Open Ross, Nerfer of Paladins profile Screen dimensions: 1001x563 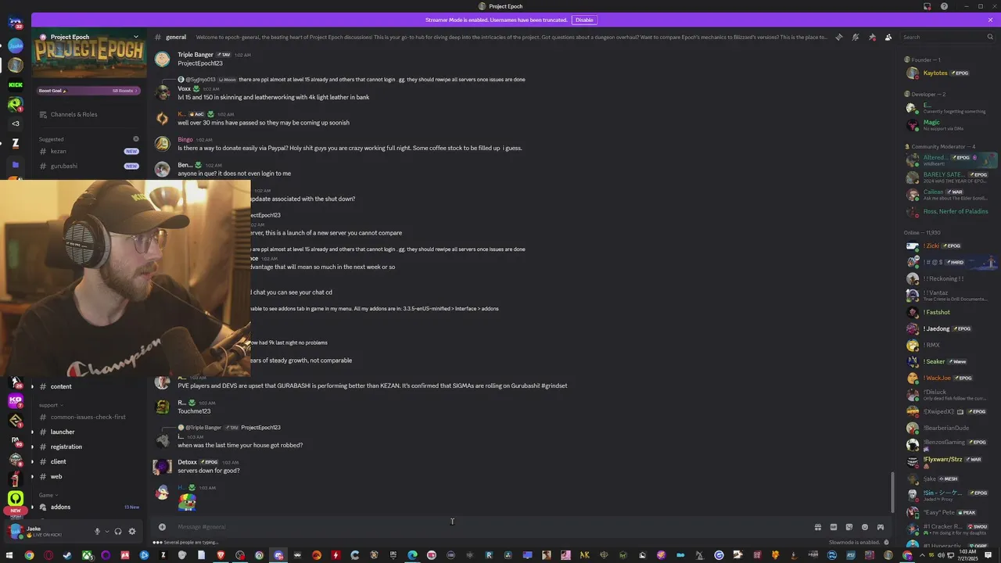pyautogui.click(x=949, y=211)
